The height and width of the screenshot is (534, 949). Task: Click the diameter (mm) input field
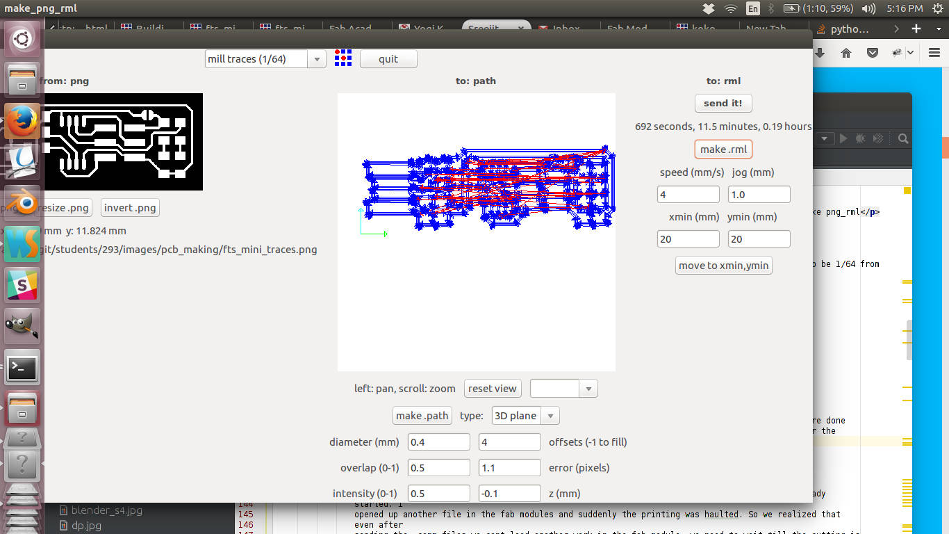[439, 442]
